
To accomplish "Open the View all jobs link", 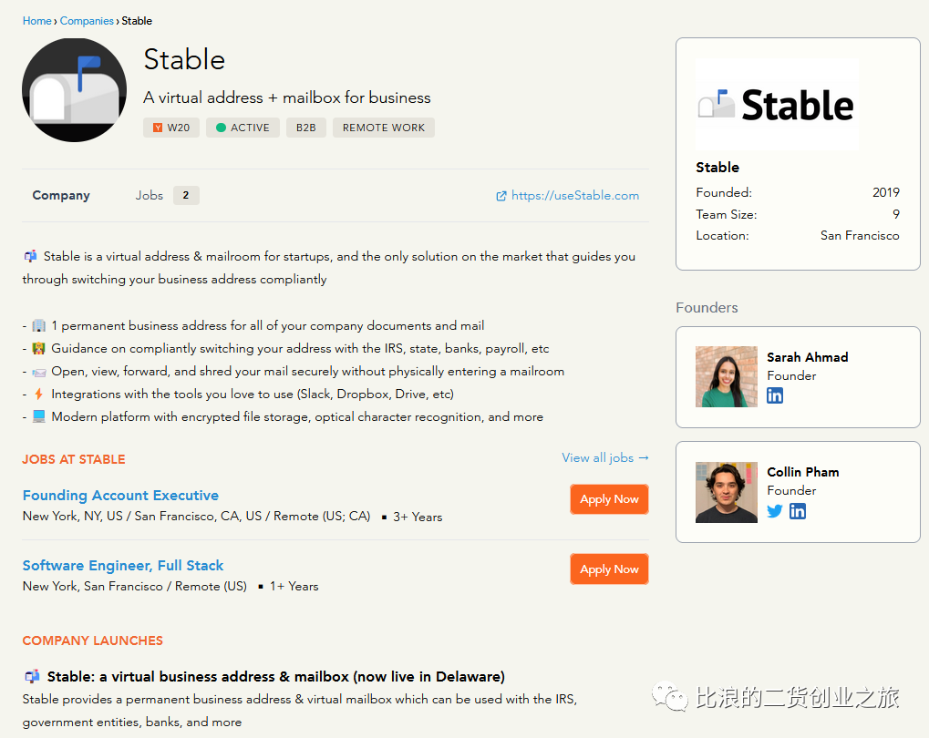I will [604, 458].
